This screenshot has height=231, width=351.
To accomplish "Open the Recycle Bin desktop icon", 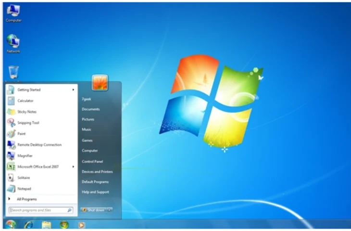I will 13,72.
